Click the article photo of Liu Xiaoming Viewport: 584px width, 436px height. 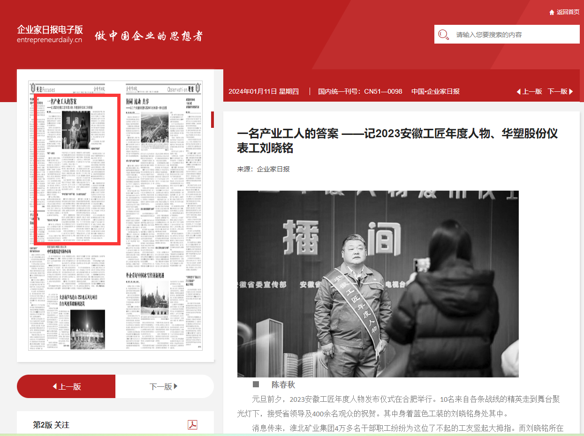click(378, 283)
